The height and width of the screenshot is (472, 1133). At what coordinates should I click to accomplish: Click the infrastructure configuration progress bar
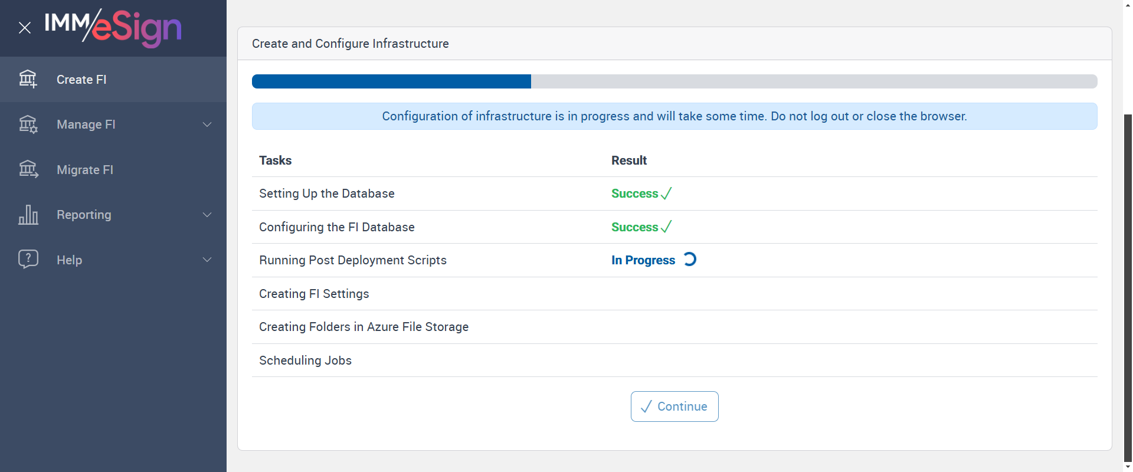tap(674, 81)
